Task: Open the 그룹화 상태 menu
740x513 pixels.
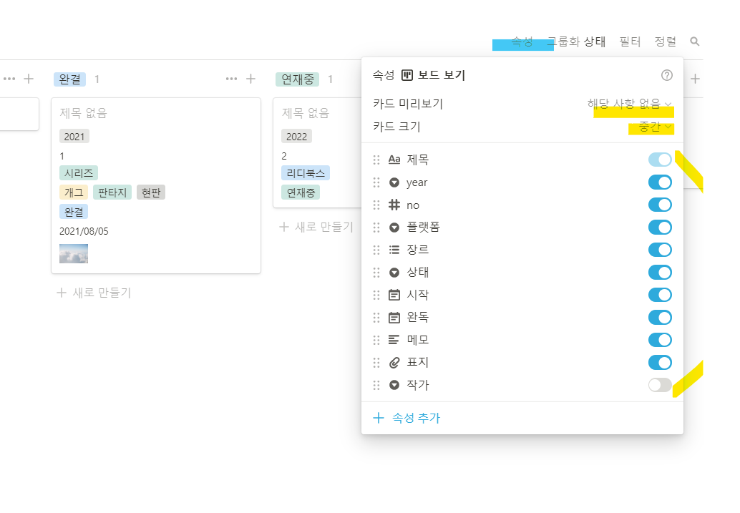Action: [x=577, y=41]
